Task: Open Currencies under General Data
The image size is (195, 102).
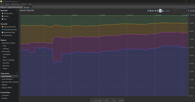Action: [5, 96]
